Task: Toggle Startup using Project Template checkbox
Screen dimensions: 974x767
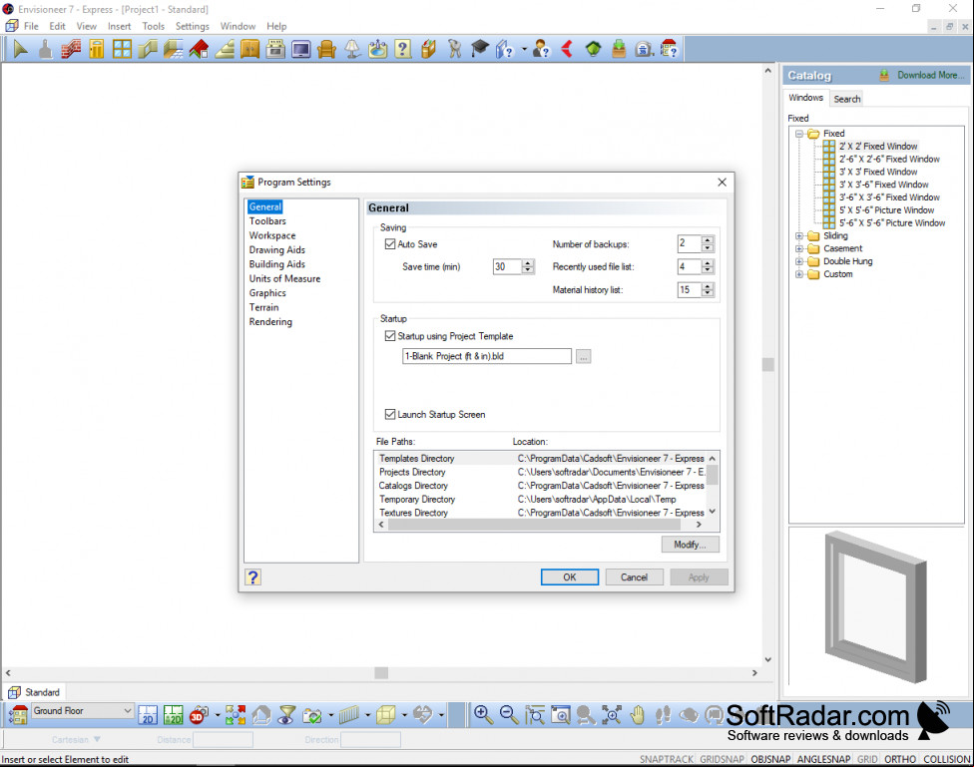Action: coord(390,336)
